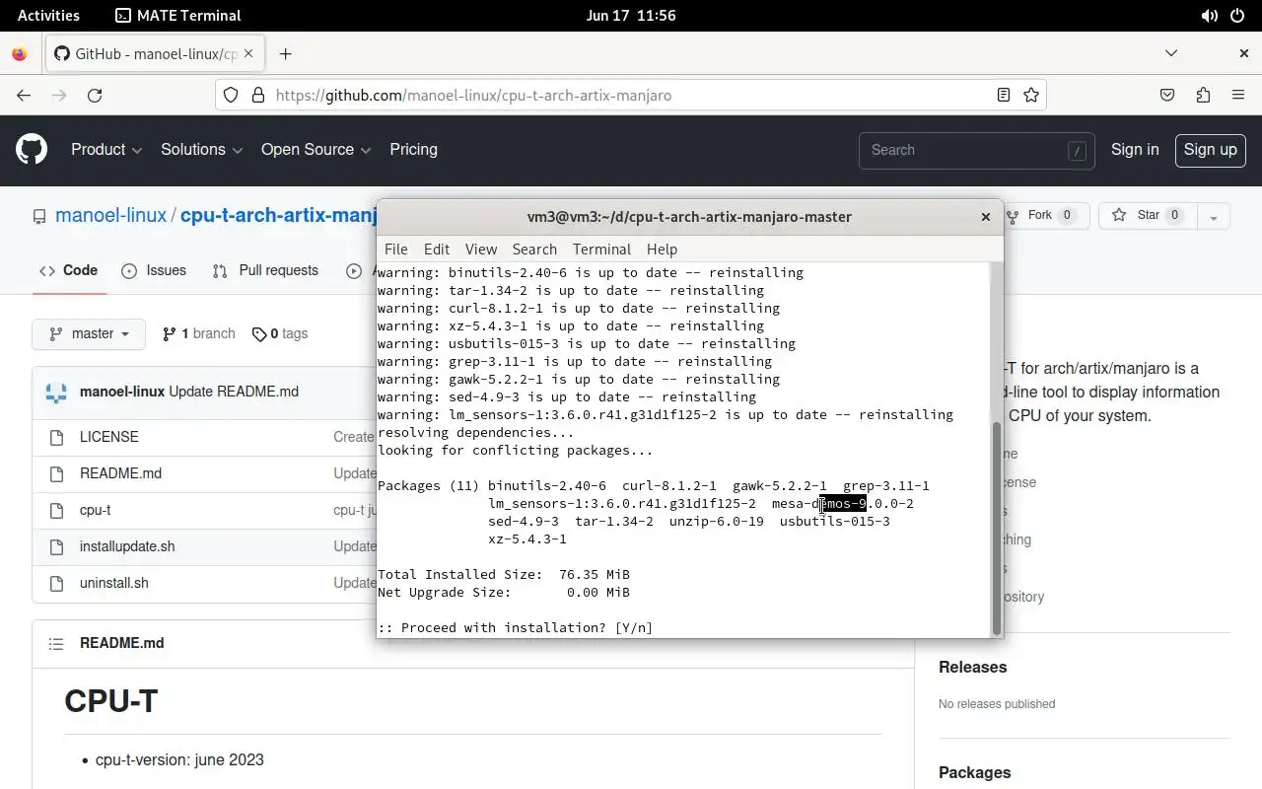Open a new browser tab with the plus icon
Image resolution: width=1262 pixels, height=789 pixels.
click(x=286, y=54)
